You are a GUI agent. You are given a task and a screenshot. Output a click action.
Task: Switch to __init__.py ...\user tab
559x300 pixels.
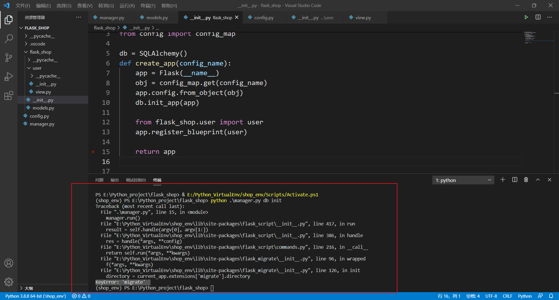315,17
